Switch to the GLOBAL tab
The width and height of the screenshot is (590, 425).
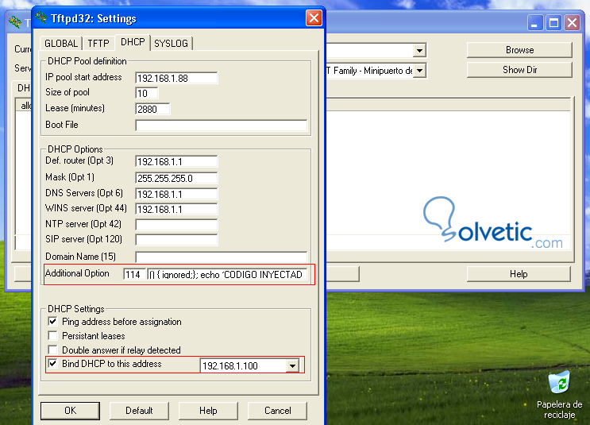61,43
